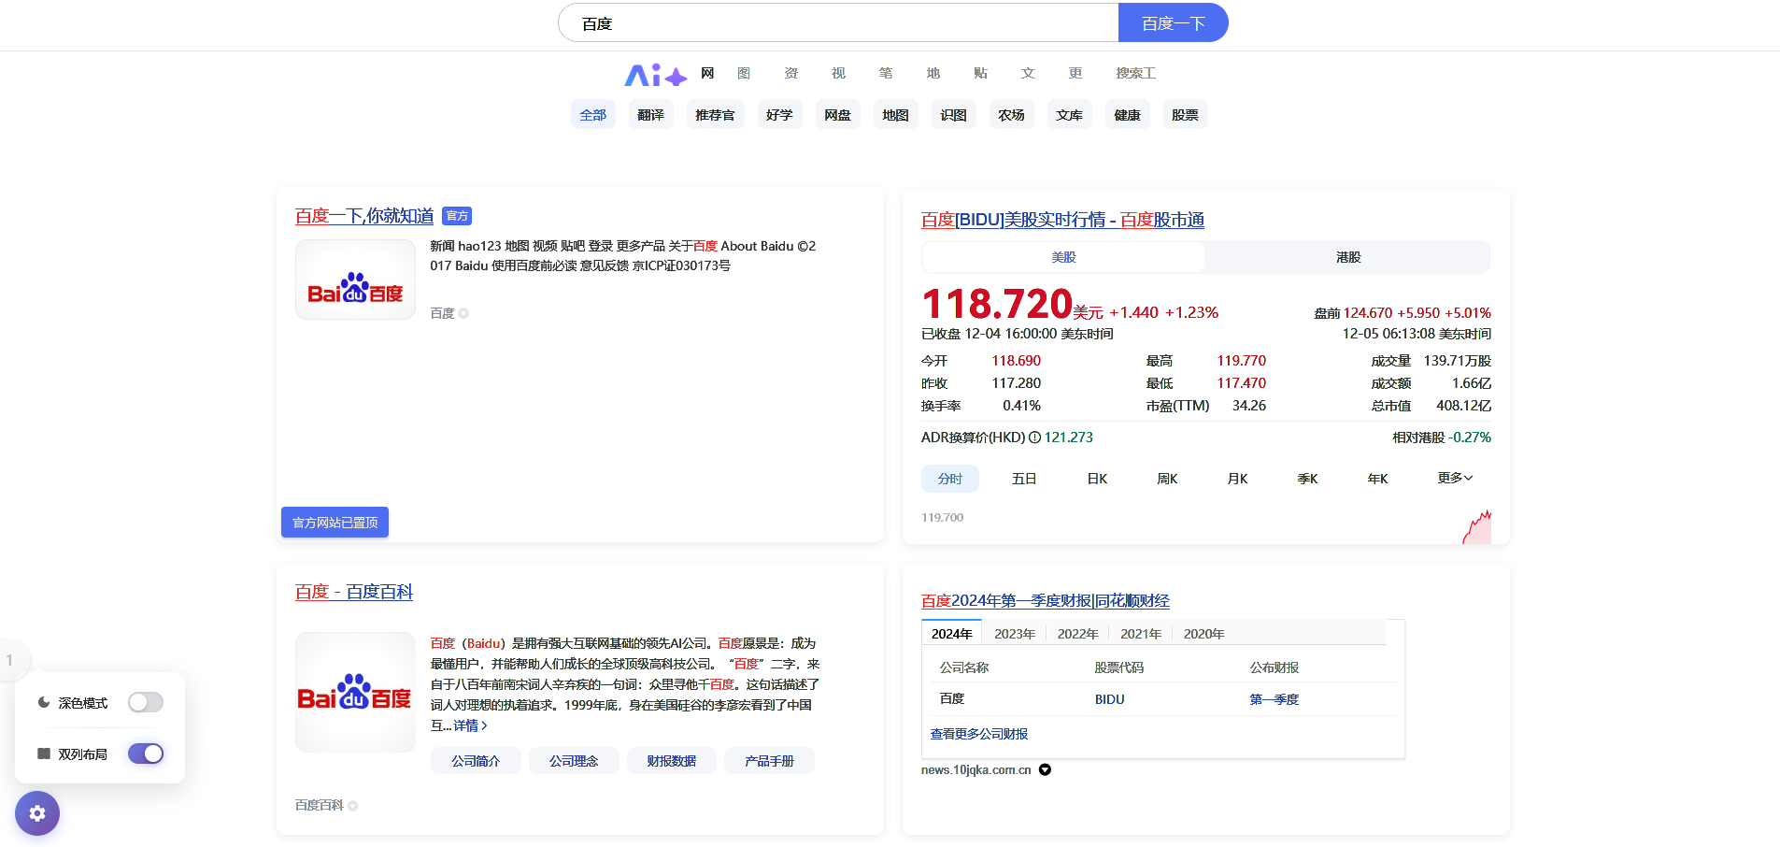This screenshot has width=1780, height=847.
Task: Select the 季K chart tab
Action: pos(1307,479)
